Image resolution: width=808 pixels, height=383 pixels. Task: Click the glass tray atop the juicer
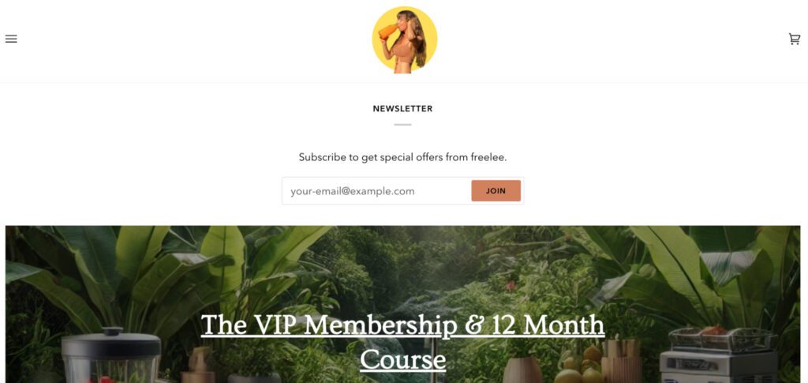coord(723,340)
